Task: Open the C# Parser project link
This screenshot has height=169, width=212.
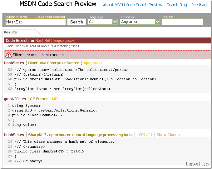Action: (39, 99)
